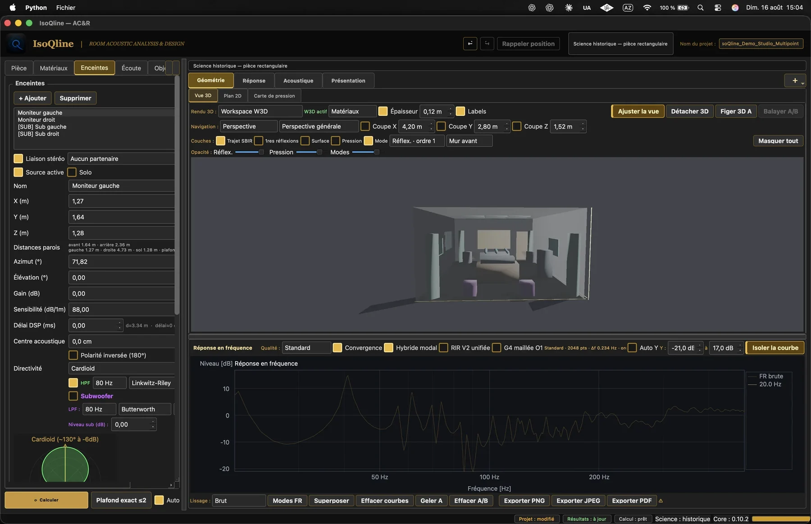
Task: Open Control Center in the menu bar
Action: coord(718,8)
